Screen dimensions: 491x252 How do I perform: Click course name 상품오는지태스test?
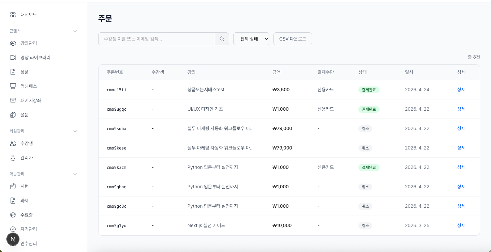[x=206, y=90]
